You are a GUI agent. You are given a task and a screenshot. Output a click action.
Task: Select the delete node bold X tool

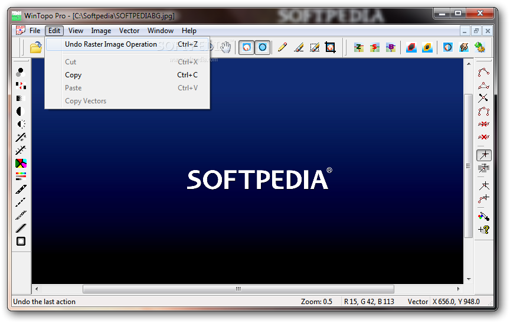[483, 137]
